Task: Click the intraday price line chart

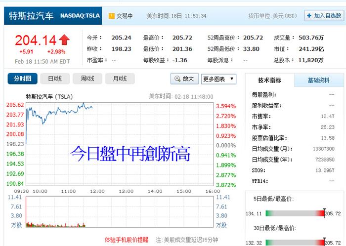Action: [x=120, y=144]
